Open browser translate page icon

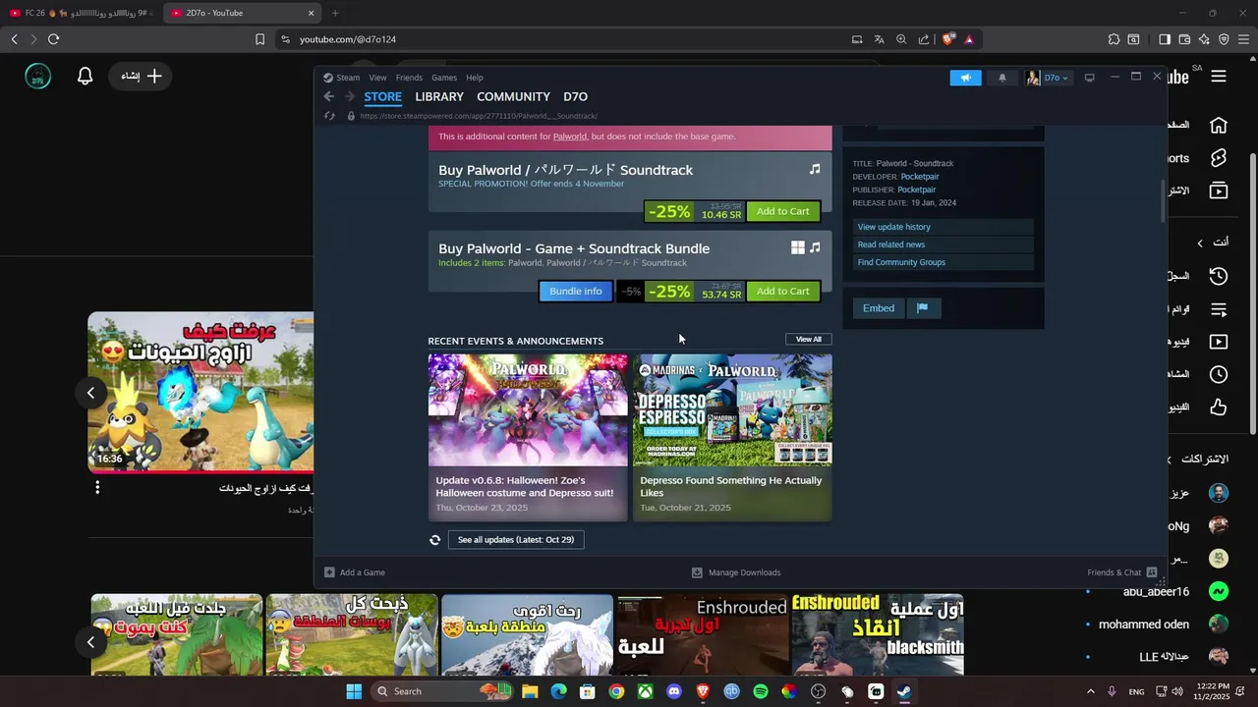tap(879, 39)
